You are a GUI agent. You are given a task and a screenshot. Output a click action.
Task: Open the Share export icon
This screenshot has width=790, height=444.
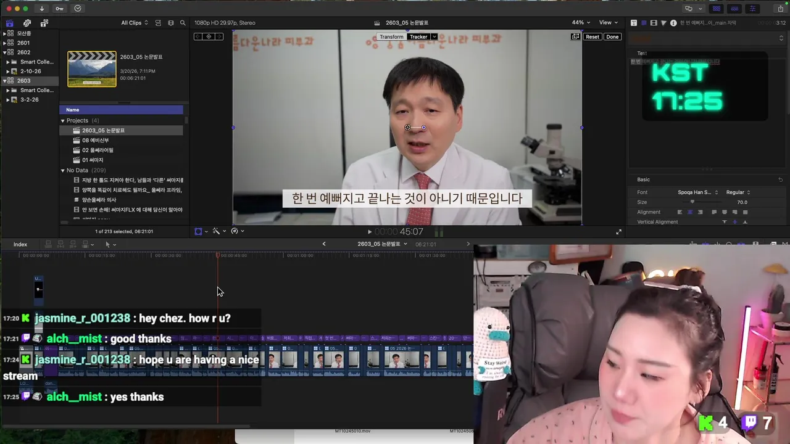[x=780, y=9]
